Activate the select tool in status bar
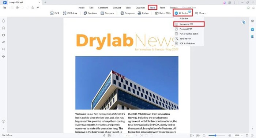Viewport: 256px width, 138px height. pyautogui.click(x=109, y=135)
